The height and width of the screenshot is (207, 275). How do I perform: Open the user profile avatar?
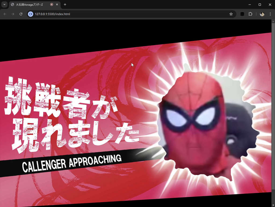click(262, 14)
